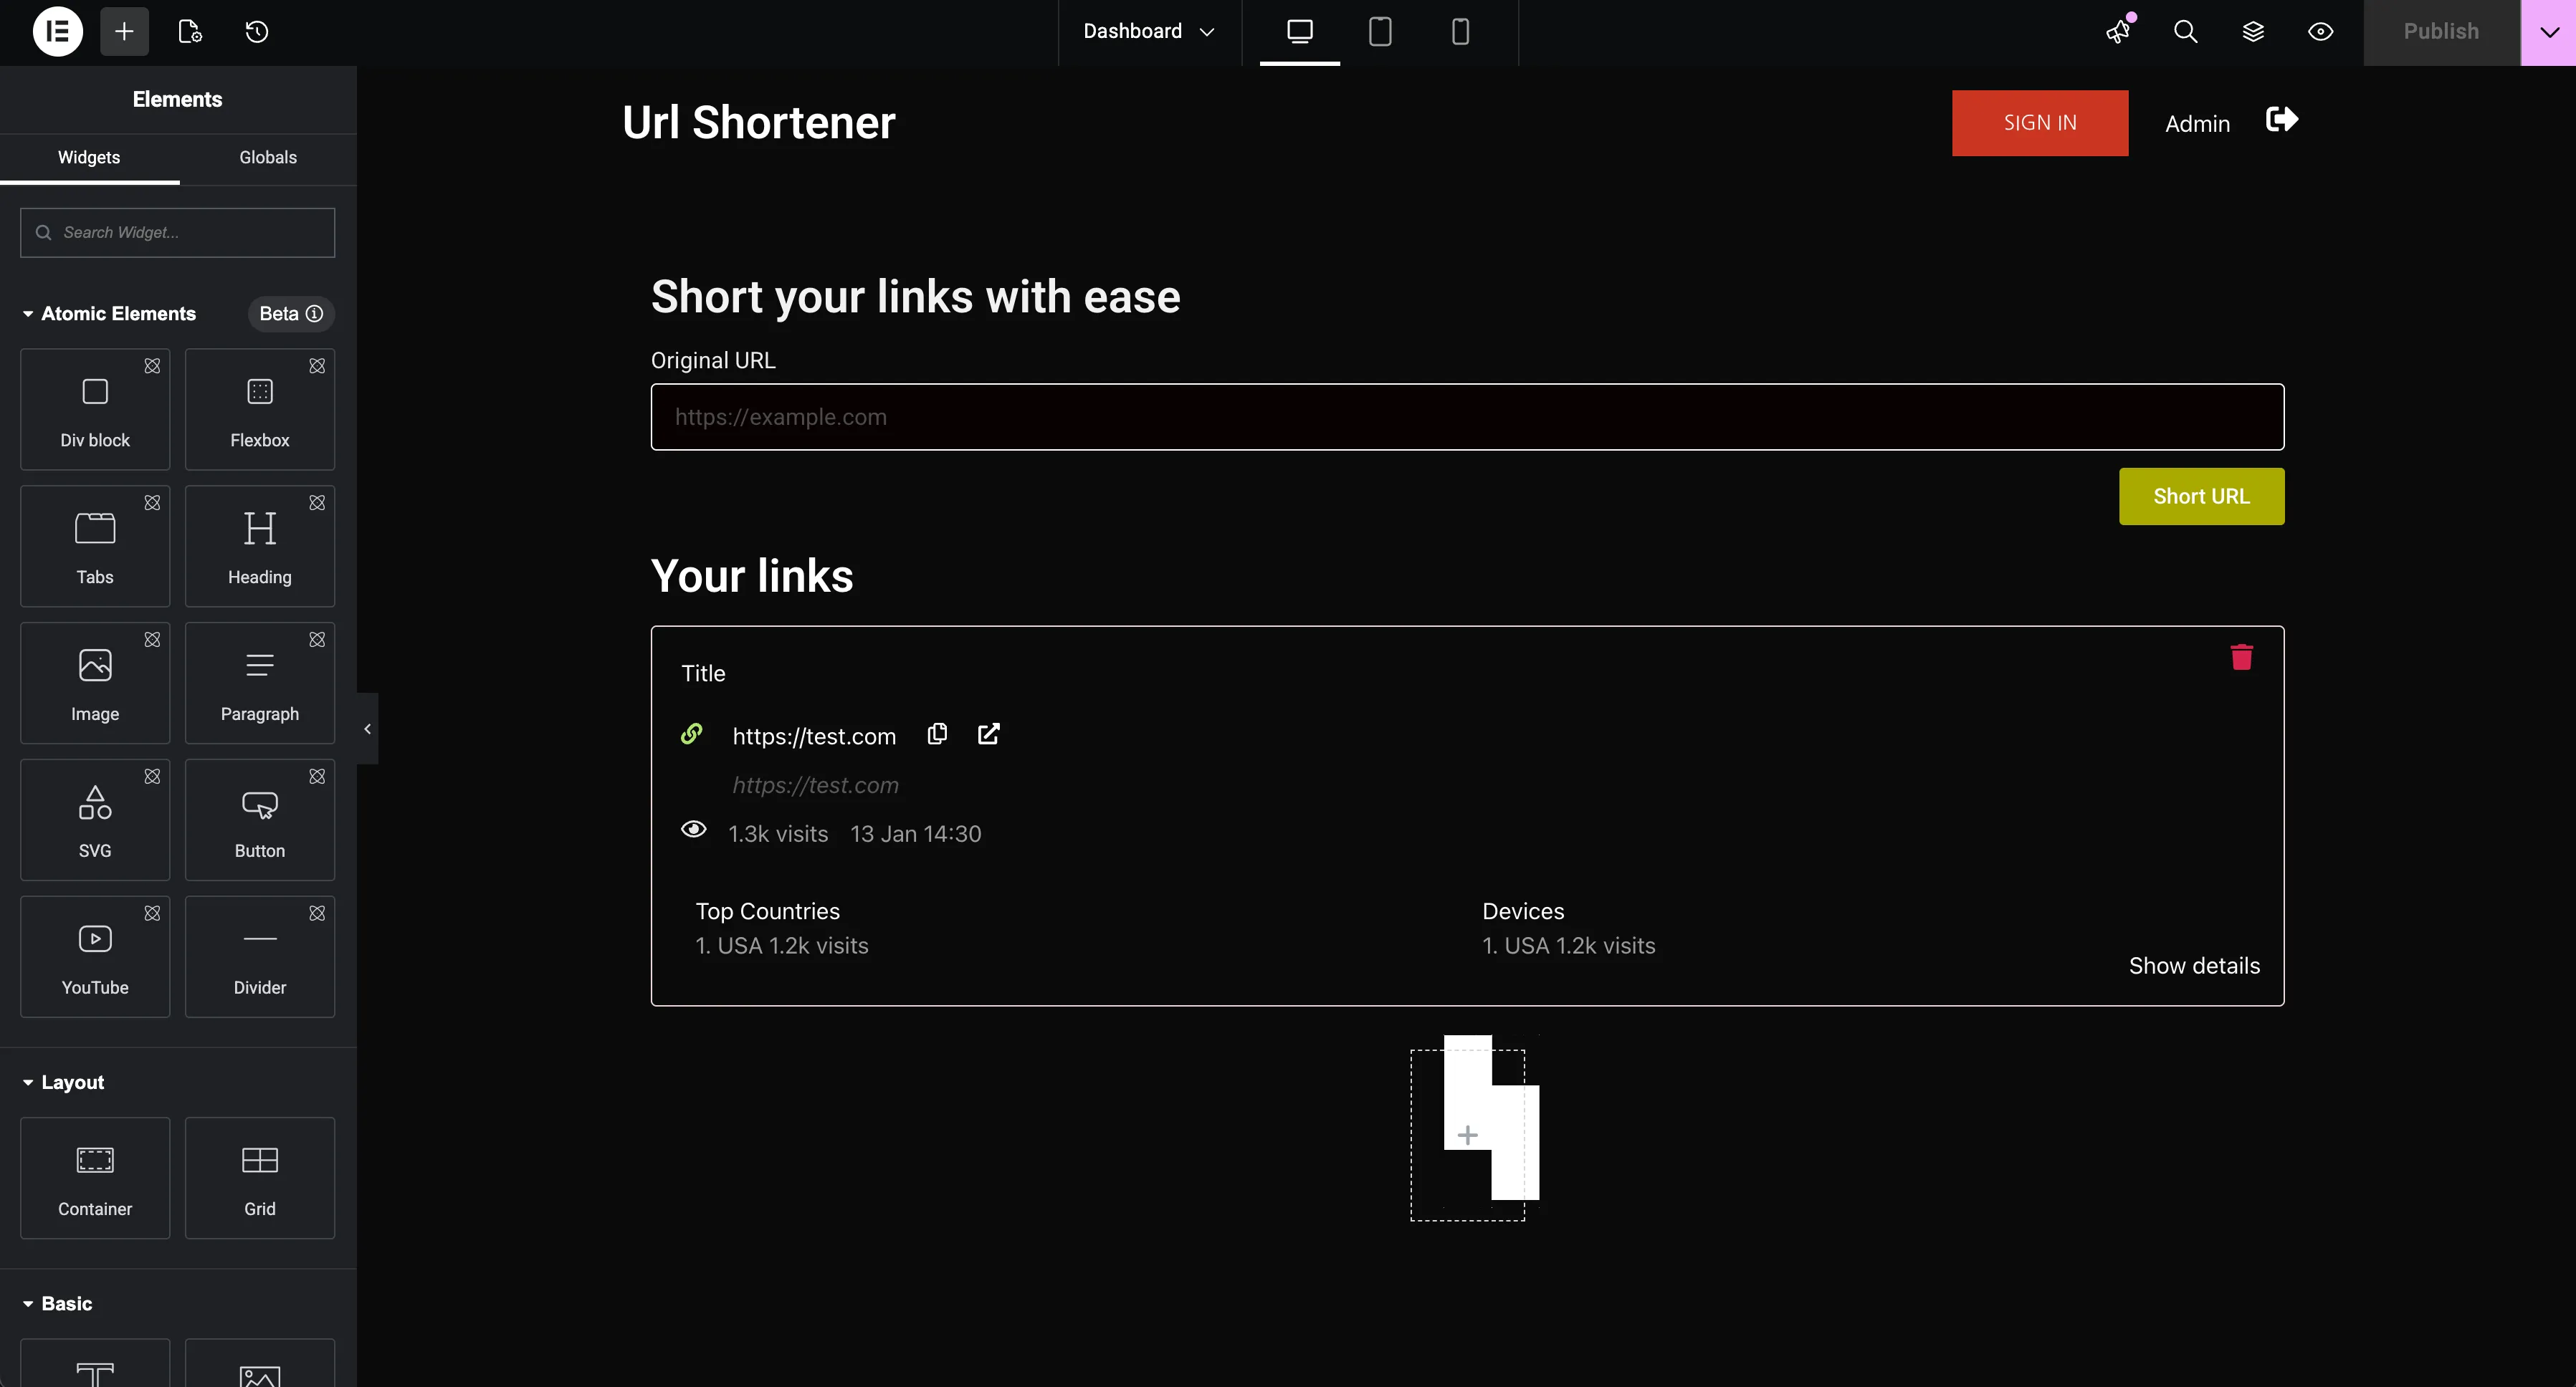Select the Heading widget
The image size is (2576, 1387).
(259, 546)
